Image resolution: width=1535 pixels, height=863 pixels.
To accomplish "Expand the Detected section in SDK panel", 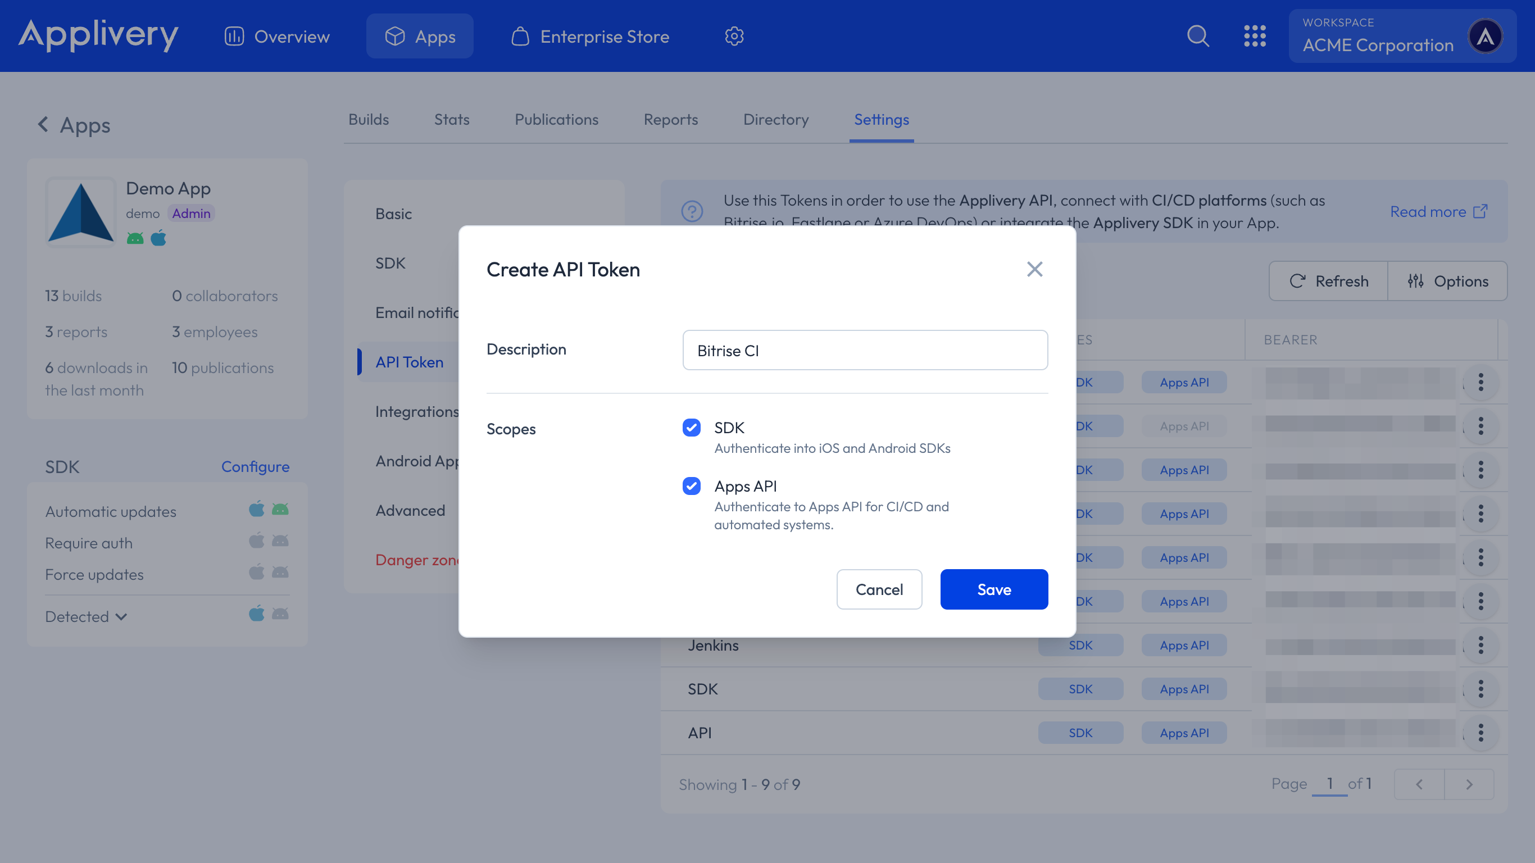I will [x=85, y=616].
